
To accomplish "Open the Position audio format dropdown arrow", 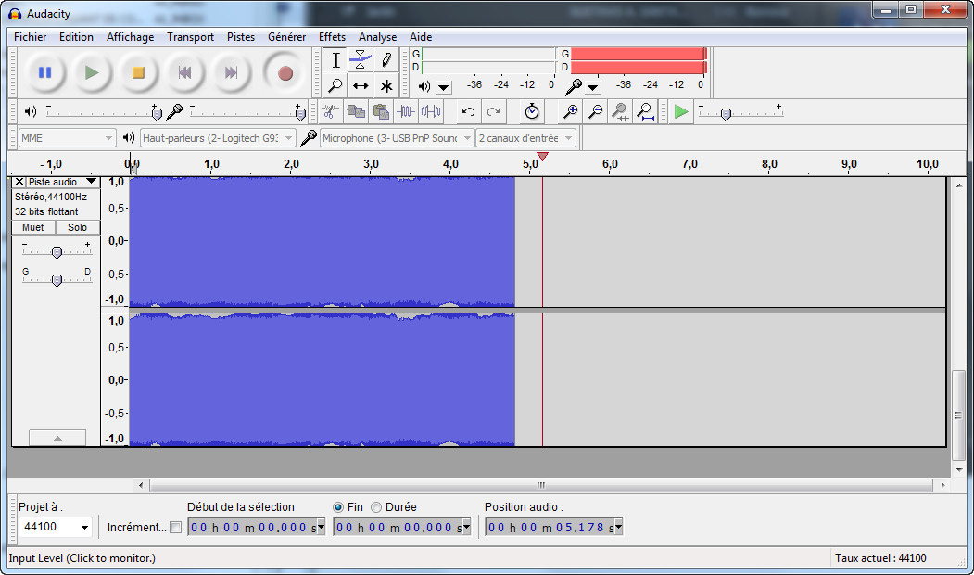I will pos(618,527).
